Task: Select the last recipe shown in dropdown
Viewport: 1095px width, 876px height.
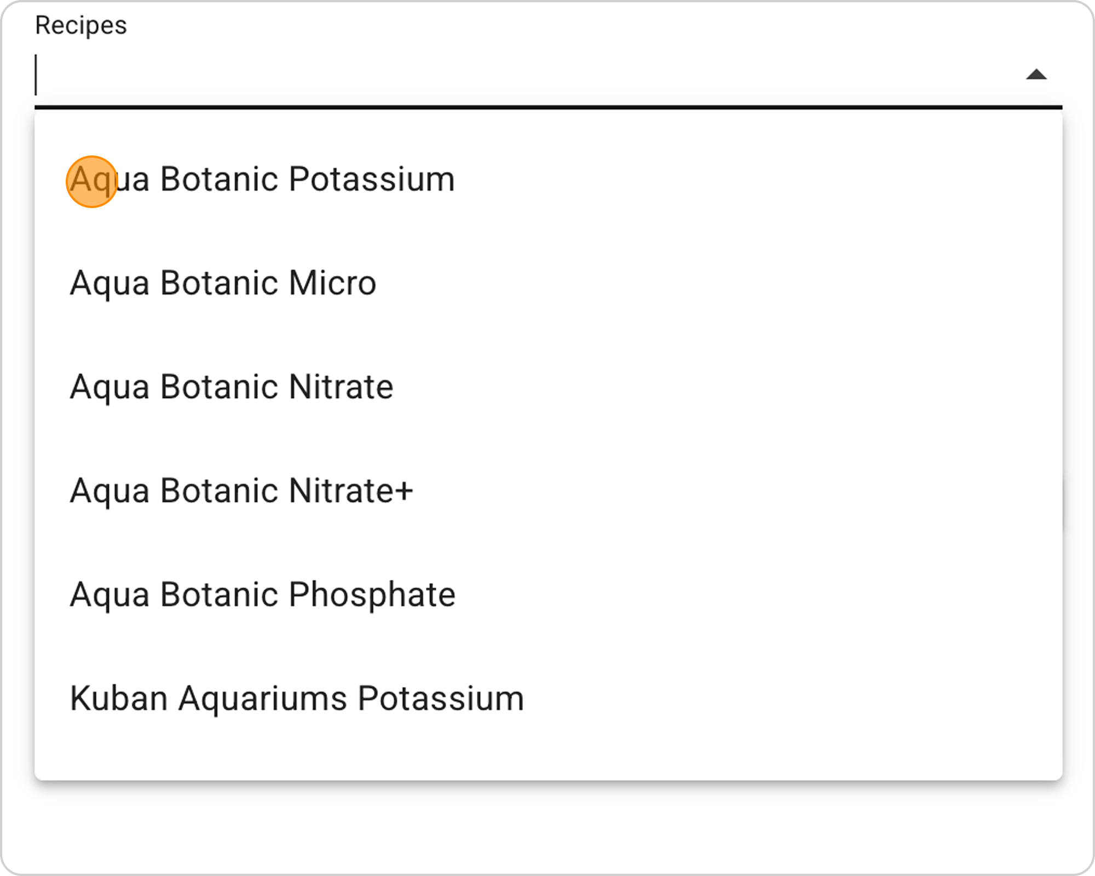Action: tap(297, 699)
